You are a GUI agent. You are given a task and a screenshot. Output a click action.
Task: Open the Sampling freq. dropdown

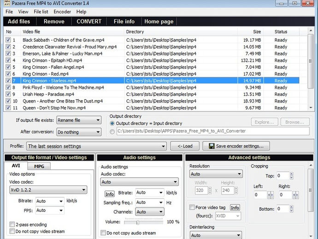click(150, 203)
